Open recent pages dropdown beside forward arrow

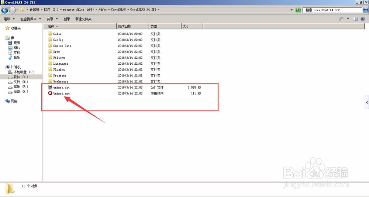pyautogui.click(x=17, y=10)
